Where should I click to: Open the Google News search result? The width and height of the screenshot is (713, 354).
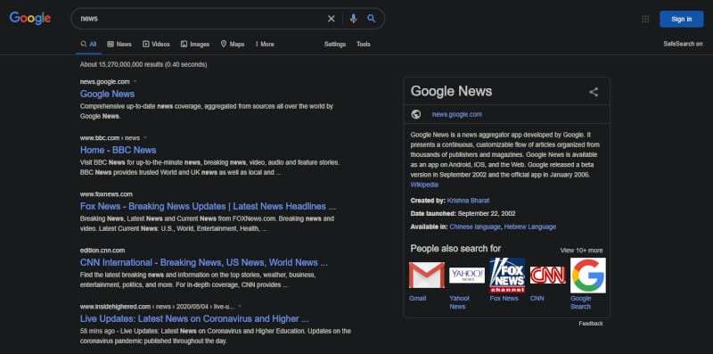coord(107,94)
